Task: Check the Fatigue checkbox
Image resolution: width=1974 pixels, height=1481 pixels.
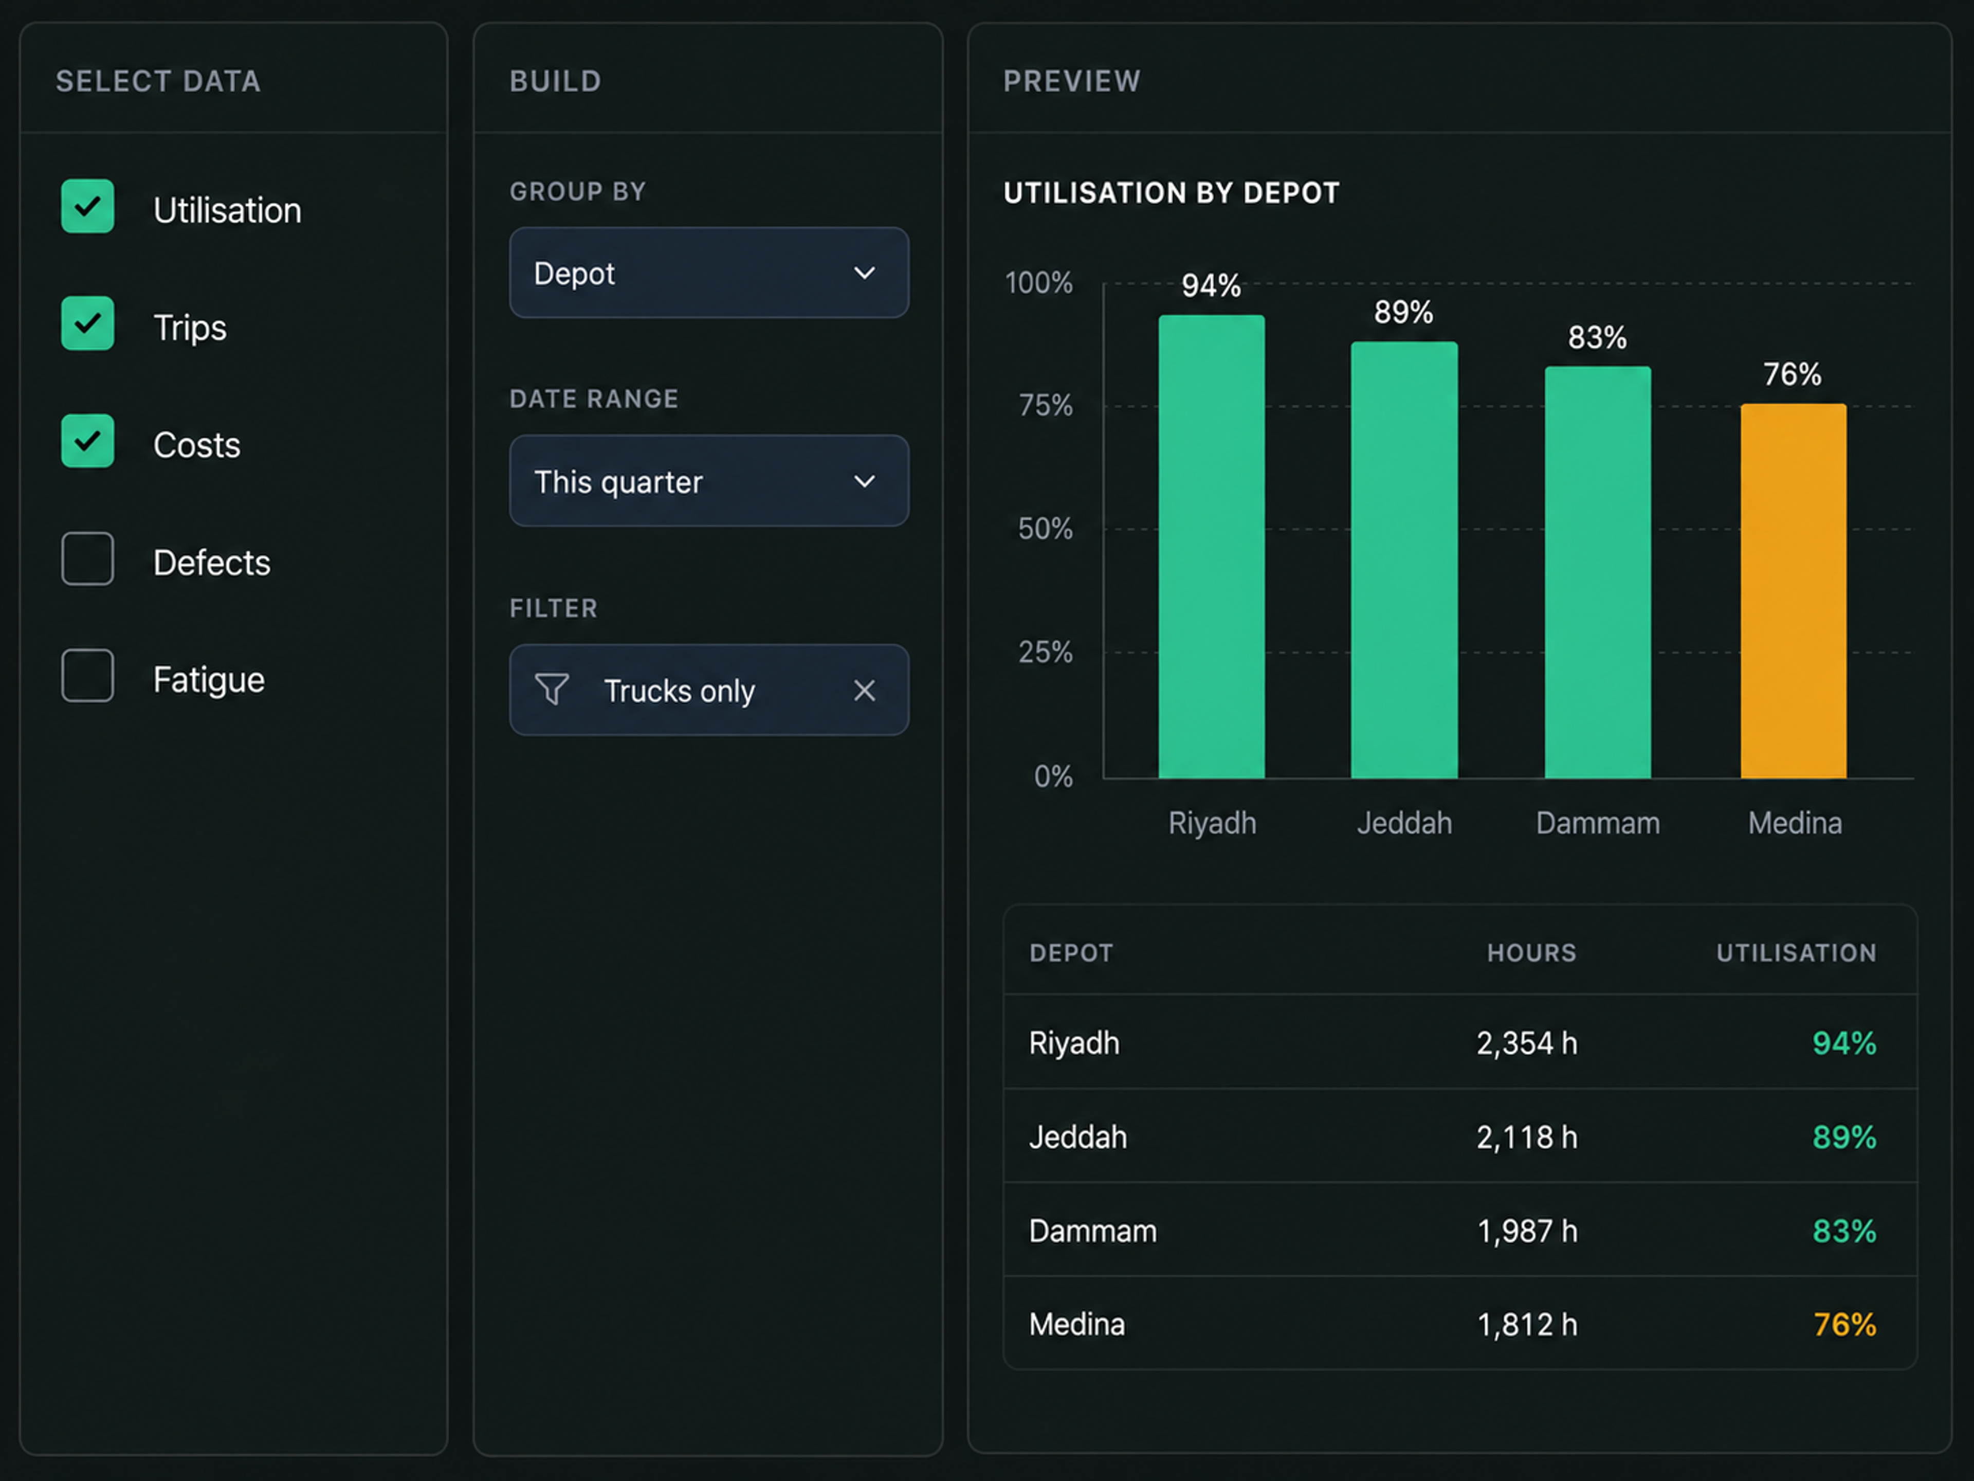Action: click(x=87, y=676)
